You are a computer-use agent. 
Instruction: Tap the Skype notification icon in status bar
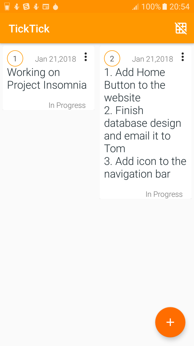(x=26, y=6)
